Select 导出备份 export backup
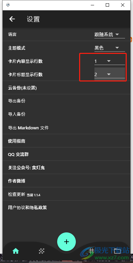 (x=66, y=101)
